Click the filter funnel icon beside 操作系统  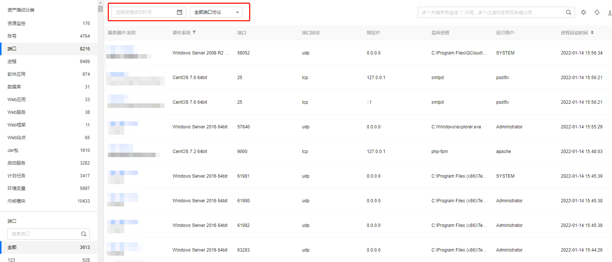tap(194, 32)
